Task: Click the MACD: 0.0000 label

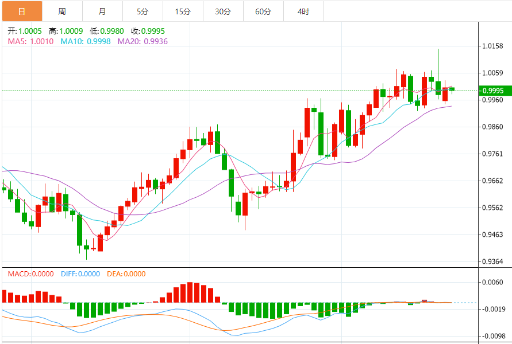Action: coord(30,273)
